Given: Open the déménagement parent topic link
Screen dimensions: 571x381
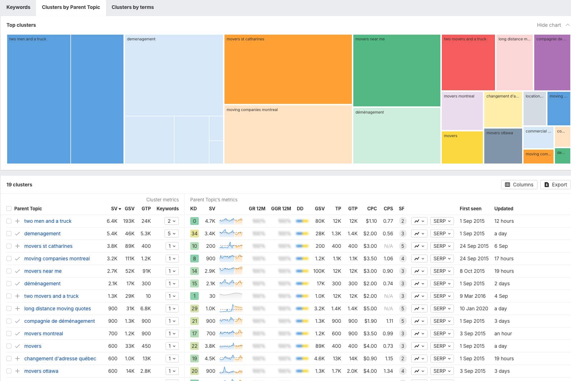Looking at the screenshot, I should coord(42,284).
